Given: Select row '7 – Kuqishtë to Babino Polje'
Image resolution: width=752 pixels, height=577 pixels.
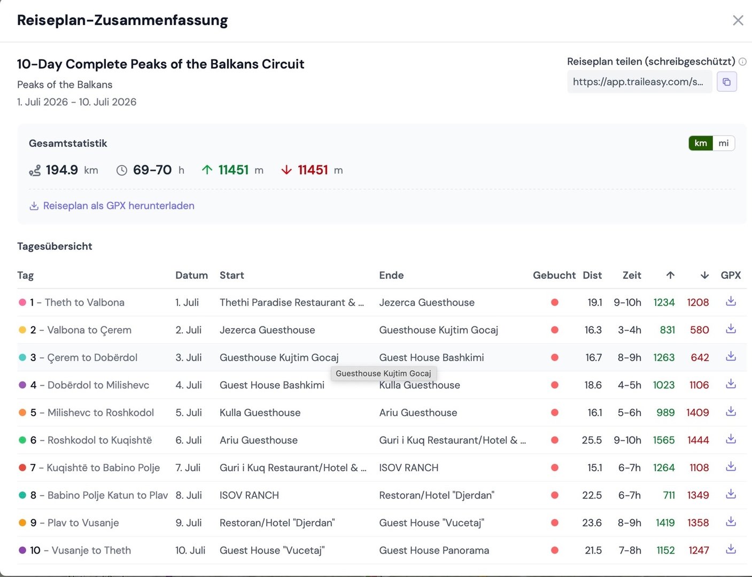Looking at the screenshot, I should tap(382, 467).
